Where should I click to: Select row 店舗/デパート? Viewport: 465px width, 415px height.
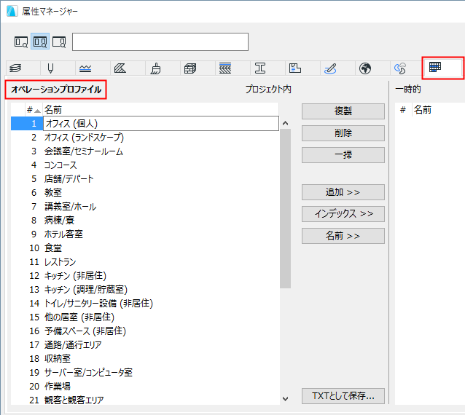click(x=145, y=178)
